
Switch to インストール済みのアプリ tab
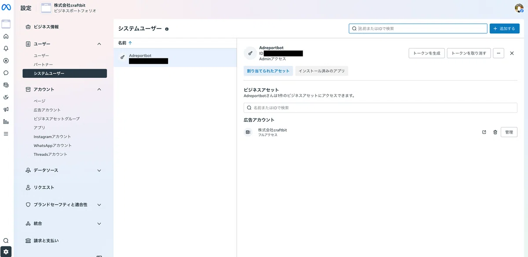click(x=322, y=71)
